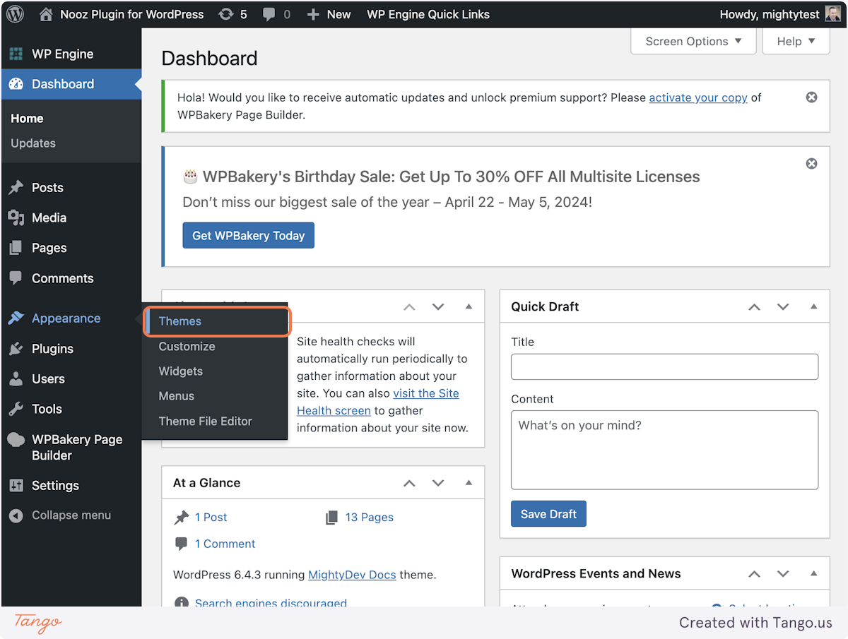This screenshot has width=848, height=639.
Task: Dismiss the WPBakery activation notice
Action: tap(811, 97)
